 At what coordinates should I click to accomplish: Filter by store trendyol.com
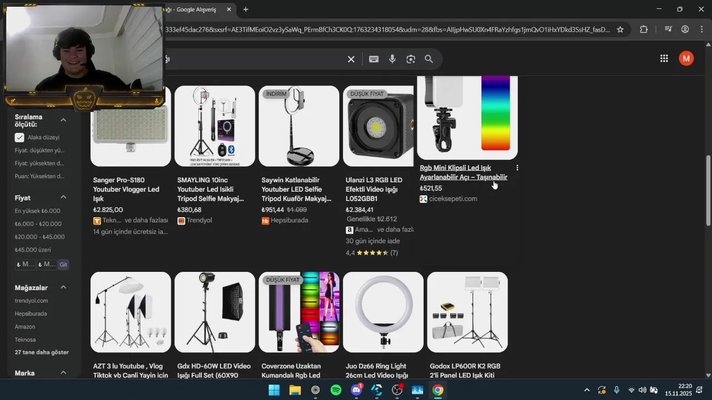tap(32, 301)
